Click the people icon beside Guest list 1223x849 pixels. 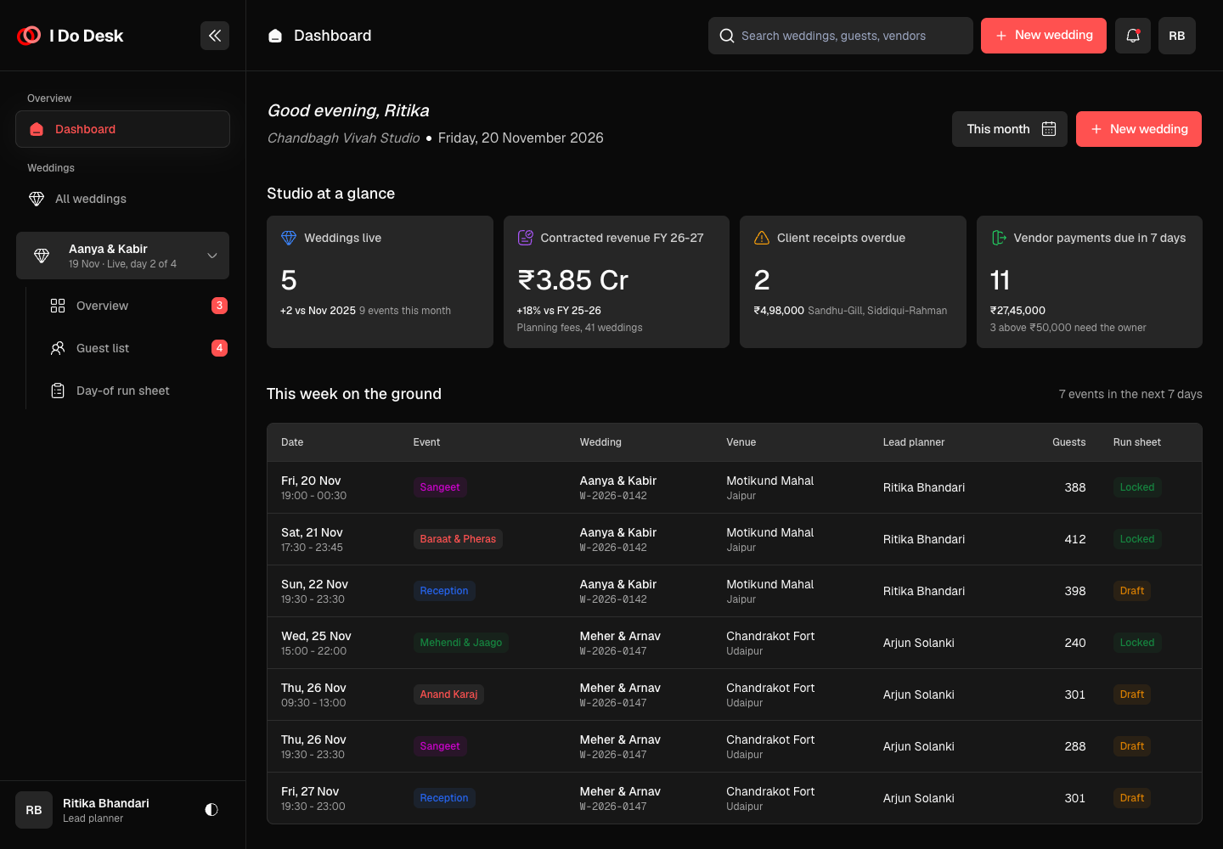58,348
